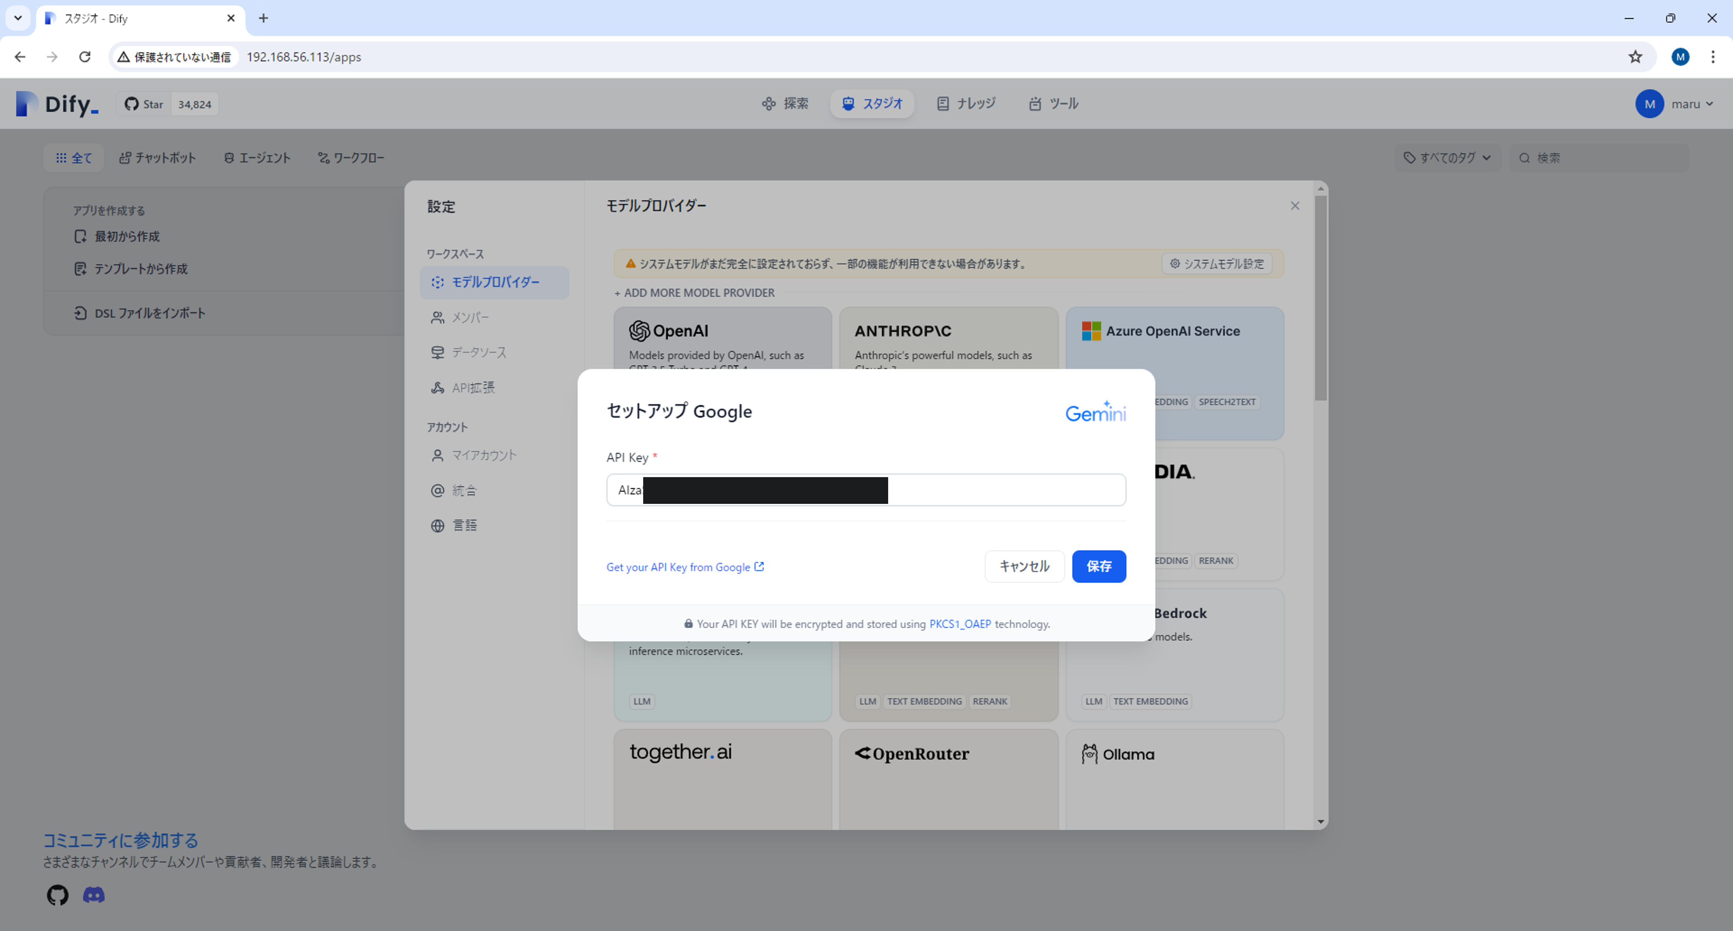Bookmark this page with the star icon
1733x931 pixels.
[x=1635, y=57]
